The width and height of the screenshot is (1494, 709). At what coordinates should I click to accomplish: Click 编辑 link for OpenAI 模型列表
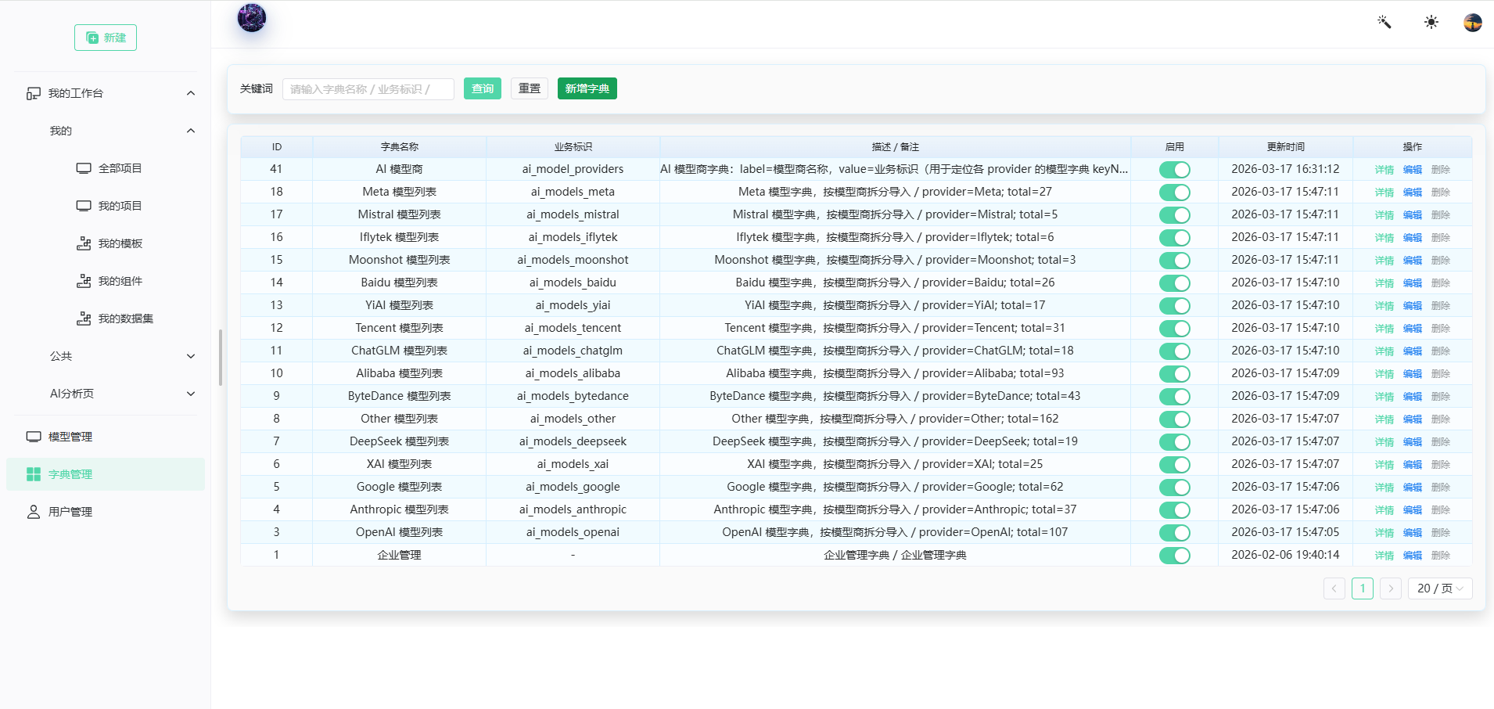1412,533
